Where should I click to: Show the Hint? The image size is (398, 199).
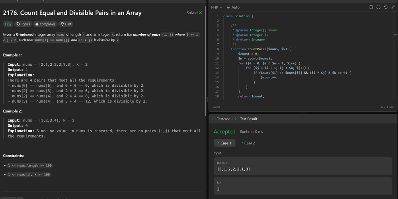(66, 24)
